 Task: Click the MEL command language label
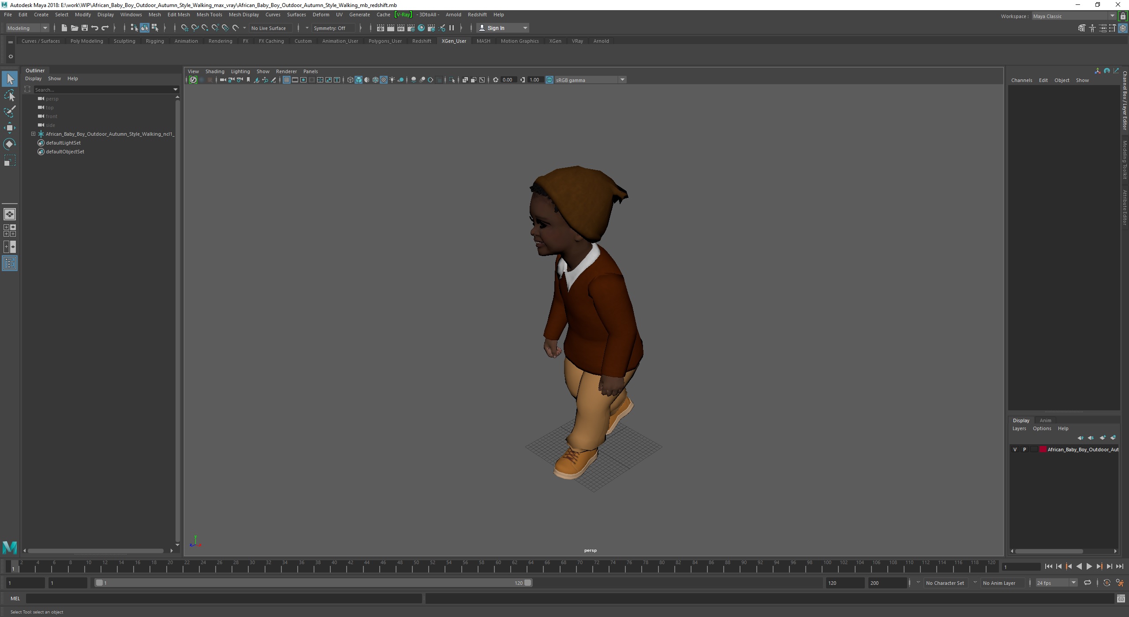point(15,598)
